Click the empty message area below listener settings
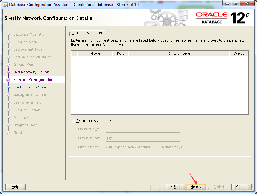Image resolution: width=257 pixels, height=194 pixels. click(x=160, y=168)
